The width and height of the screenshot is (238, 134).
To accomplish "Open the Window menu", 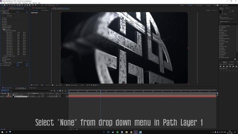I will (35, 3).
